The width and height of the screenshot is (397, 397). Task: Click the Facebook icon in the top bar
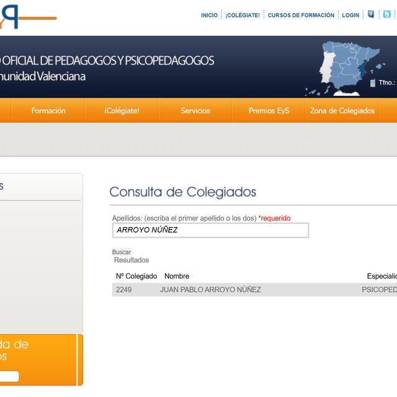pyautogui.click(x=371, y=14)
